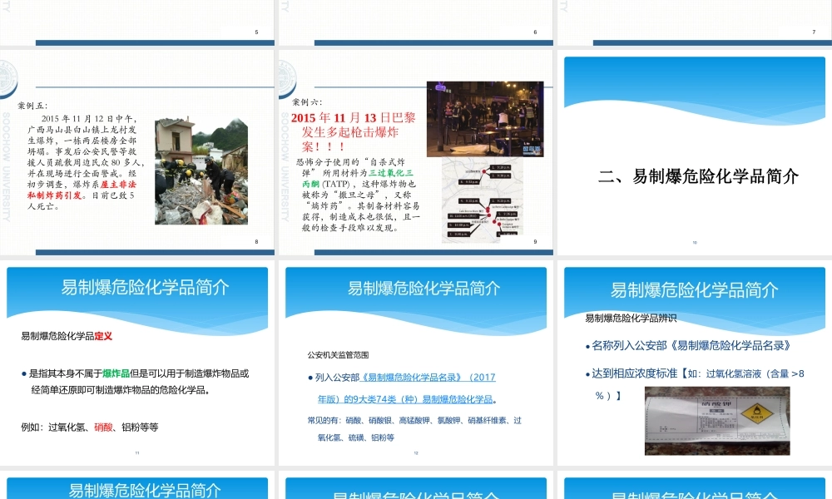Open the 《易制爆危险化学品名录》(2017 hyperlink
This screenshot has width=832, height=499.
click(428, 378)
